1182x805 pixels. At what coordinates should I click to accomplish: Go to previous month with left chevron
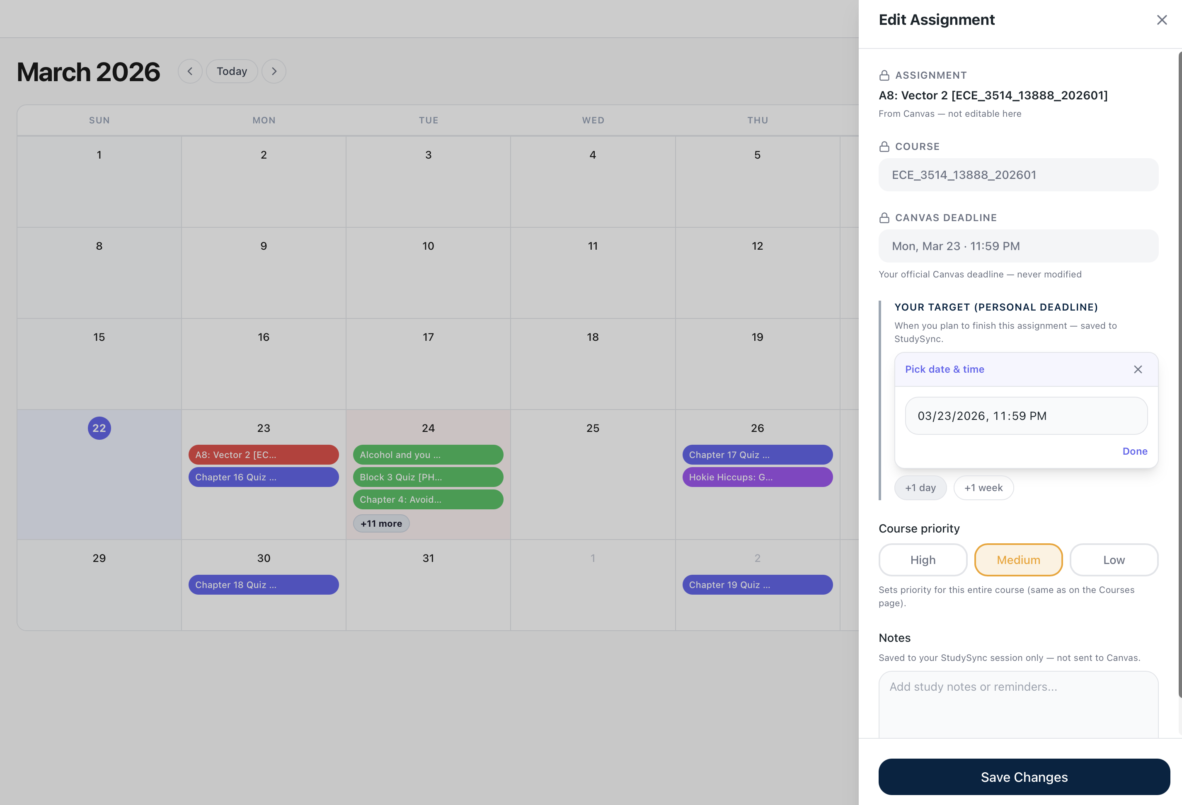point(190,71)
